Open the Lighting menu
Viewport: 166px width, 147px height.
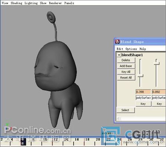[31, 3]
